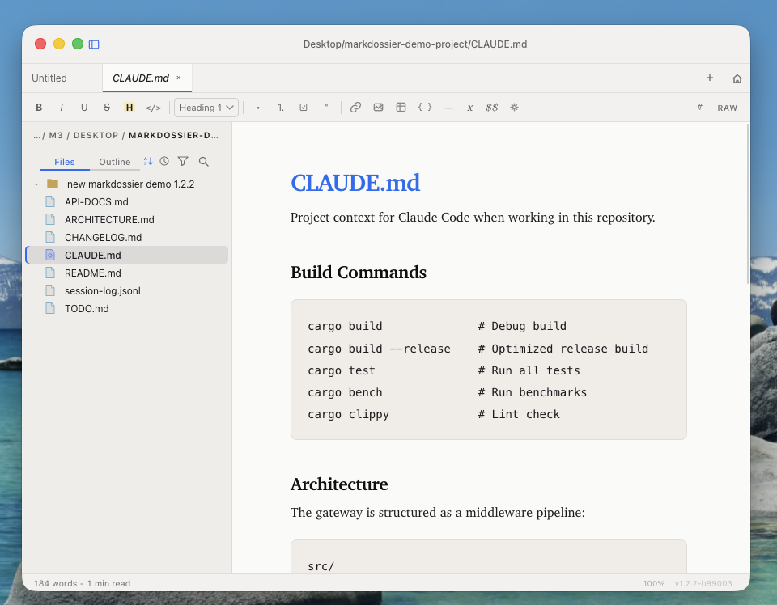The height and width of the screenshot is (605, 777).
Task: Apply underline formatting
Action: (x=84, y=108)
